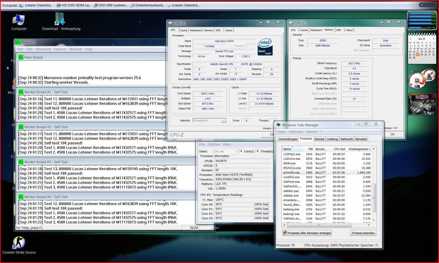Open the Advanced menu in Prime95
The height and width of the screenshot is (263, 439).
pyautogui.click(x=43, y=49)
